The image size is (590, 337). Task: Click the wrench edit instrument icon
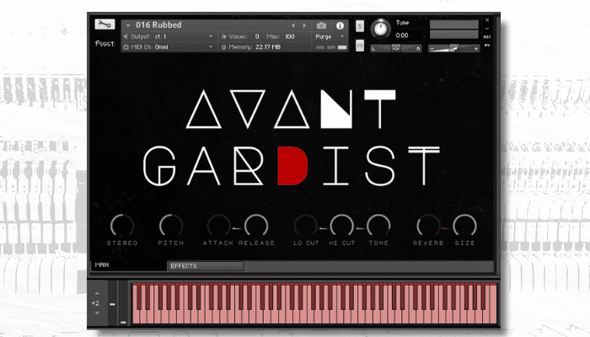pyautogui.click(x=105, y=24)
